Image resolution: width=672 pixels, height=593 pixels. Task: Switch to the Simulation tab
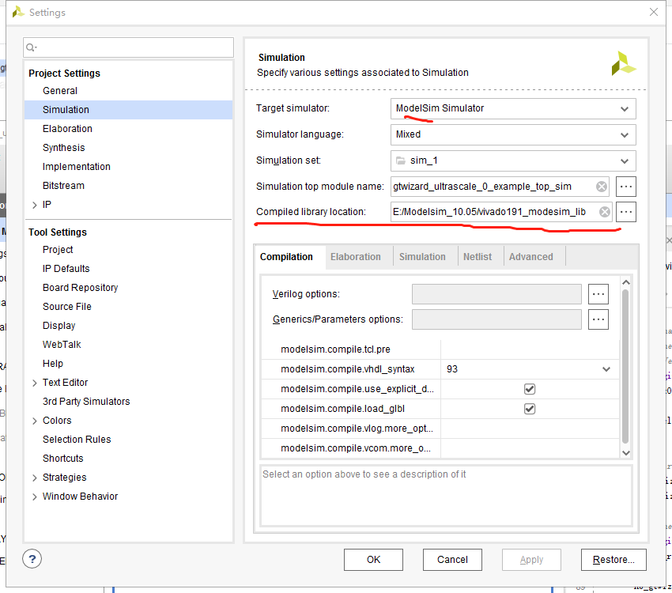[x=422, y=257]
